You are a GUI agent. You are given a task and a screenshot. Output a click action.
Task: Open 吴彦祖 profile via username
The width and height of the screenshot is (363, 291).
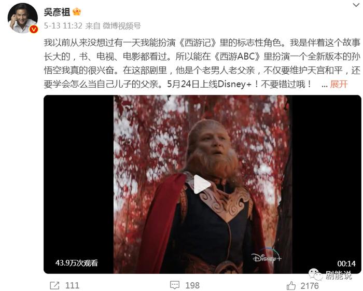(57, 12)
